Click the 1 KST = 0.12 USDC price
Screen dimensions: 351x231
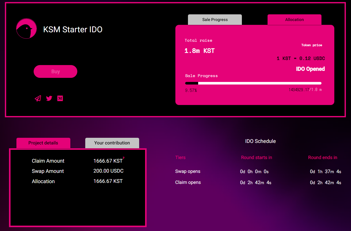301,58
